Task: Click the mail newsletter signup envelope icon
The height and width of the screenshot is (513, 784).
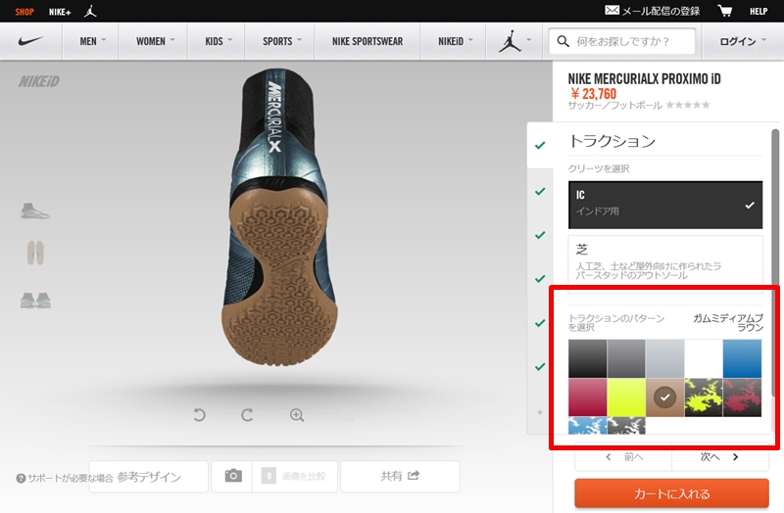Action: (x=612, y=11)
